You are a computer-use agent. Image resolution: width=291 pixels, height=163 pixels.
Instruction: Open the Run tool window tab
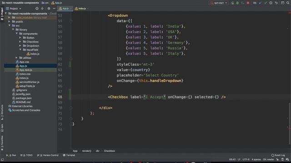pyautogui.click(x=11, y=155)
